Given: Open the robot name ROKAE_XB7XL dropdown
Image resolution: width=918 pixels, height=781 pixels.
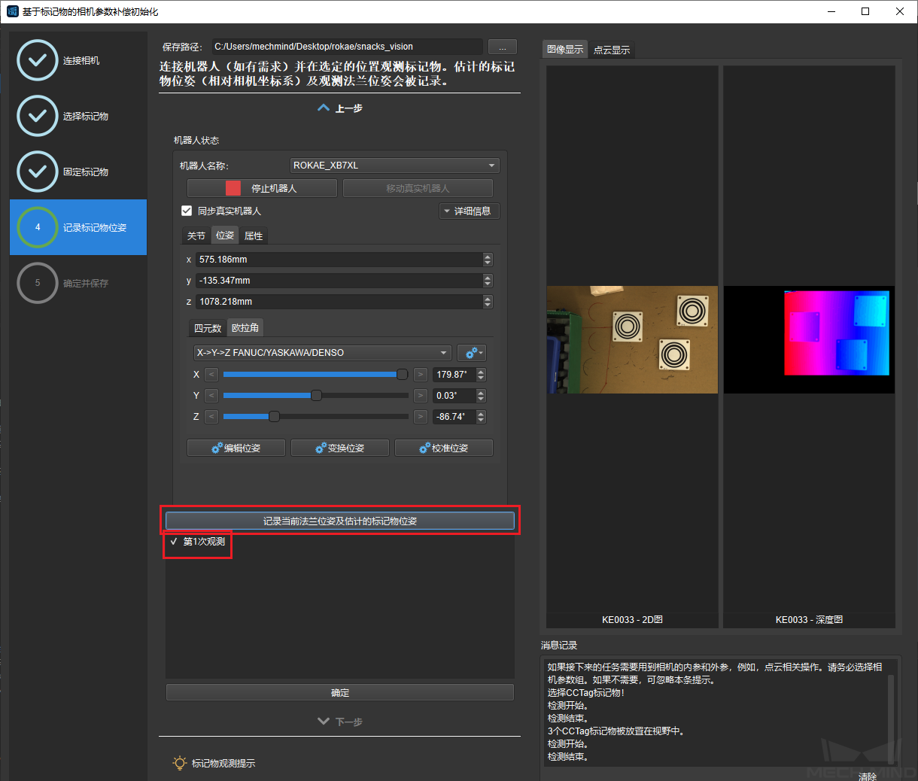Looking at the screenshot, I should 394,166.
